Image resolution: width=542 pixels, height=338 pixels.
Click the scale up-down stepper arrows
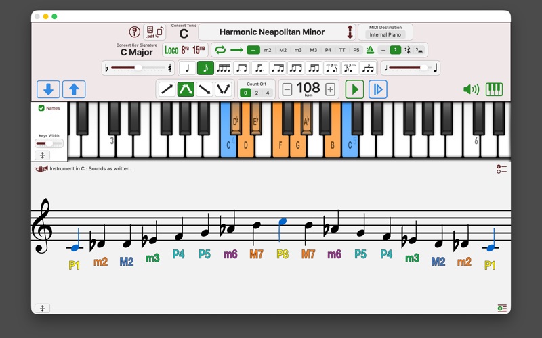click(x=350, y=32)
